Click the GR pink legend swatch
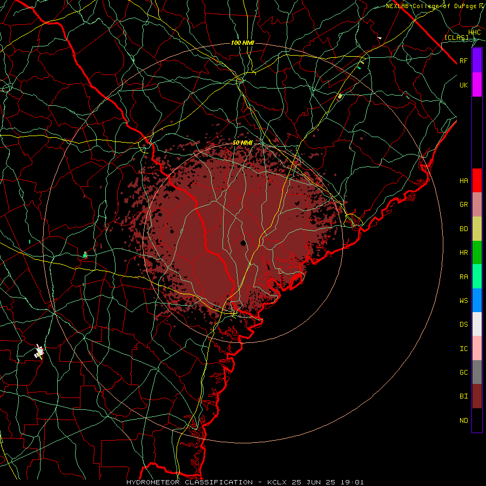Viewport: 486px width, 486px height. tap(477, 205)
